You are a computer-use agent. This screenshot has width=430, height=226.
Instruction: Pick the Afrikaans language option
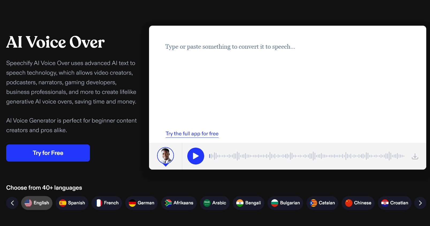[x=179, y=203]
